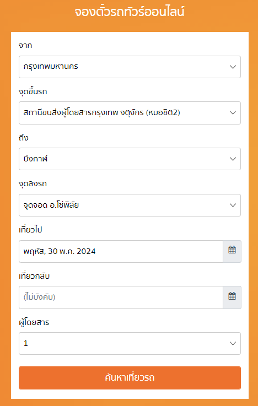Screen dimensions: 258x406
Task: Click the จองตั๋วรถทัวร์ออนไลน์ page heading
Action: [130, 12]
